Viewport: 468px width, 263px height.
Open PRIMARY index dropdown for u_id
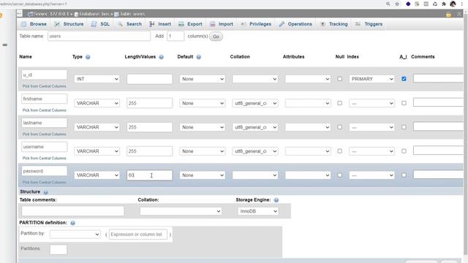372,79
